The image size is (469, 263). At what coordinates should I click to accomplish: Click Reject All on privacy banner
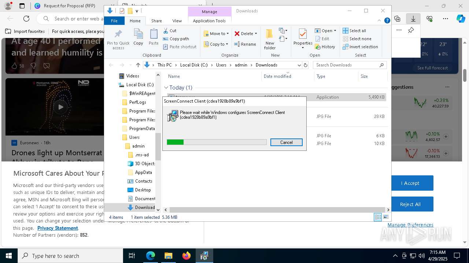(x=410, y=204)
